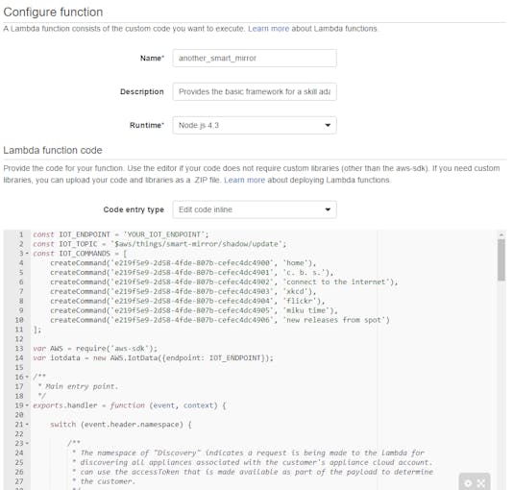Click 'Main entry point' comment line 17
Image resolution: width=513 pixels, height=490 pixels.
(81, 386)
